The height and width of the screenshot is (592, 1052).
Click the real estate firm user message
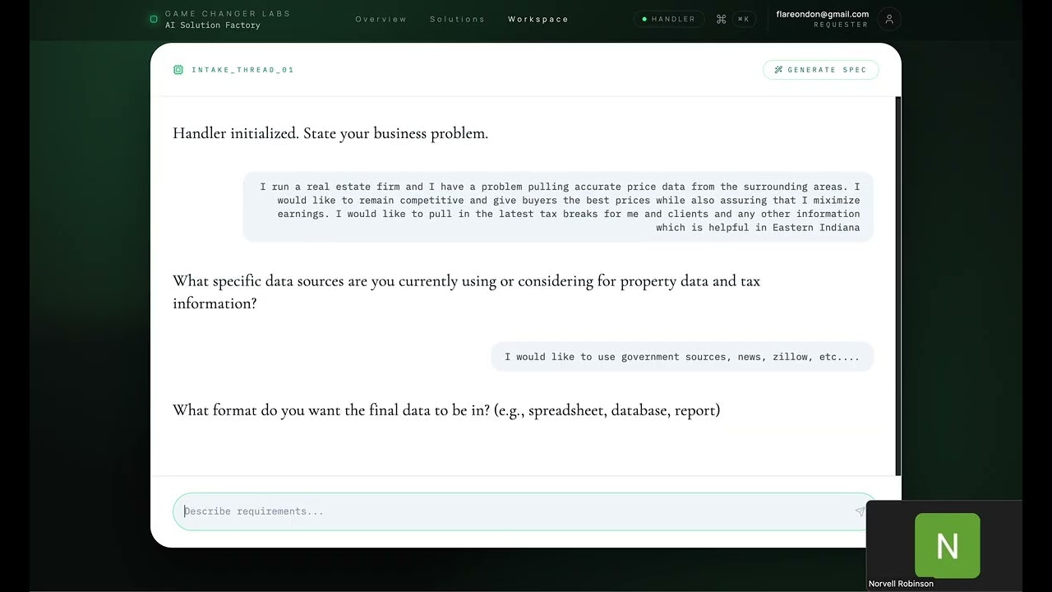(558, 207)
